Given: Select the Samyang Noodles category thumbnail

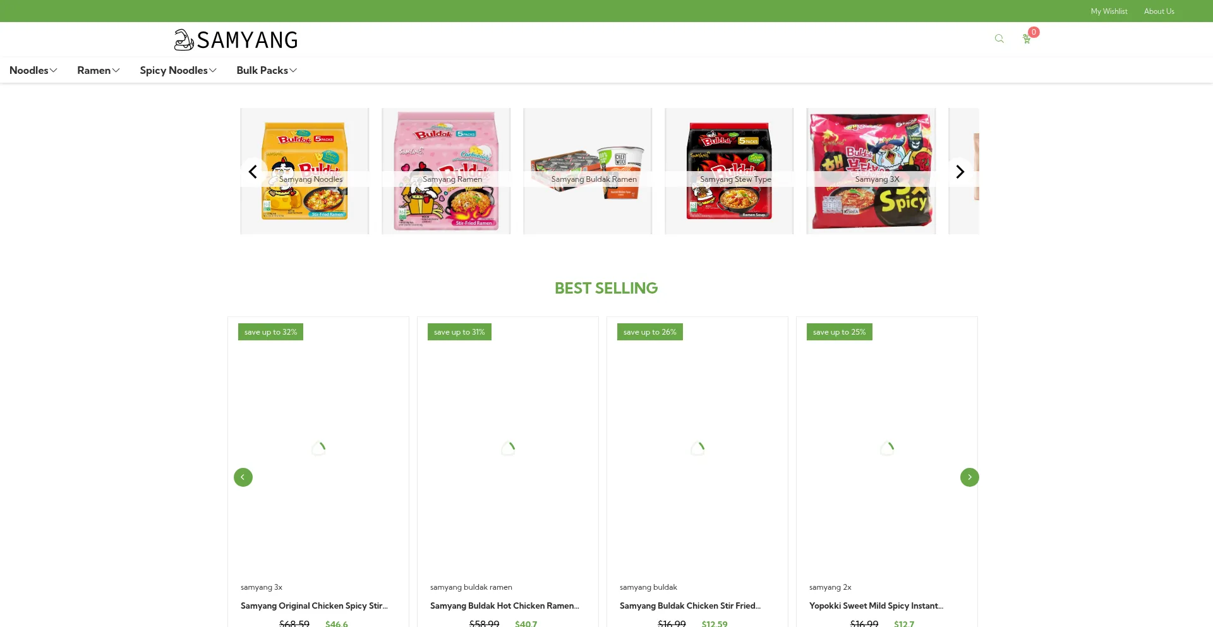Looking at the screenshot, I should coord(305,171).
